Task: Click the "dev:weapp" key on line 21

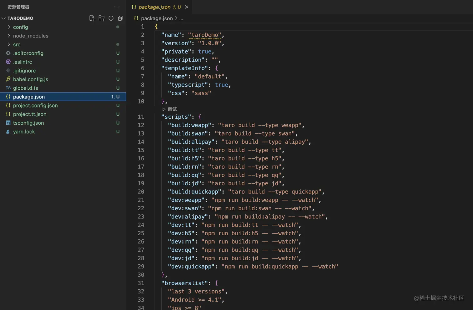Action: pos(186,200)
